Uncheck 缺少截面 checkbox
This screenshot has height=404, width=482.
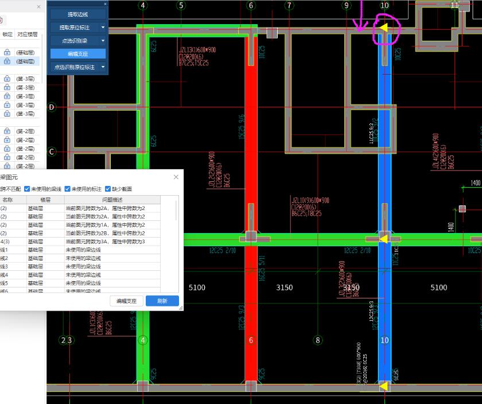(x=108, y=189)
